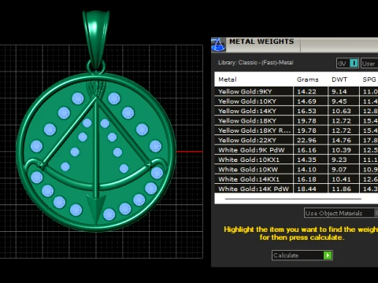
Task: Select the White Gold:14K PdW row
Action: (296, 189)
